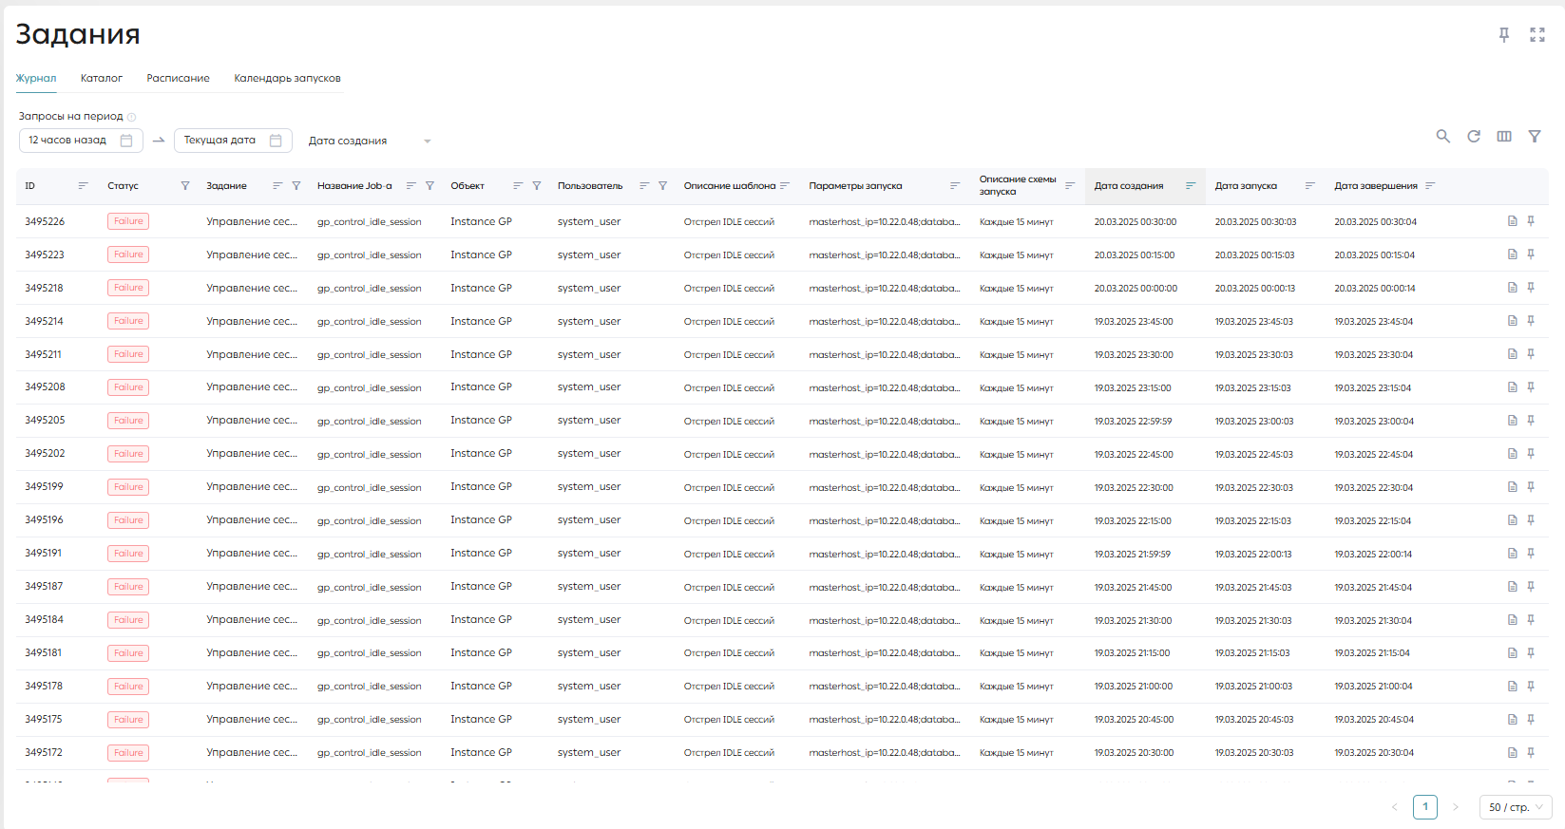Viewport: 1565px width, 829px height.
Task: Open the column settings icon
Action: click(x=1504, y=137)
